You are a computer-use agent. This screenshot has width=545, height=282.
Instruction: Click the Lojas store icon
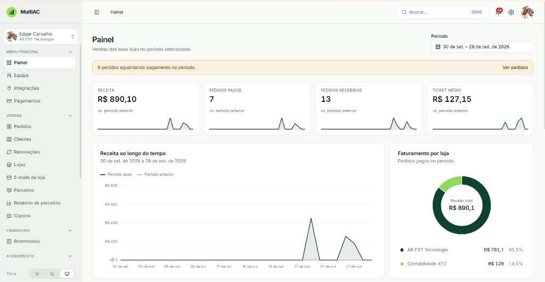(9, 165)
